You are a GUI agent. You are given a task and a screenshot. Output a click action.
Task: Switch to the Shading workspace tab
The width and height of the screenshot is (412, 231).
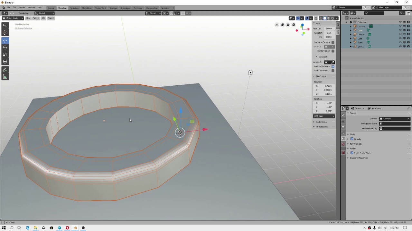click(113, 8)
